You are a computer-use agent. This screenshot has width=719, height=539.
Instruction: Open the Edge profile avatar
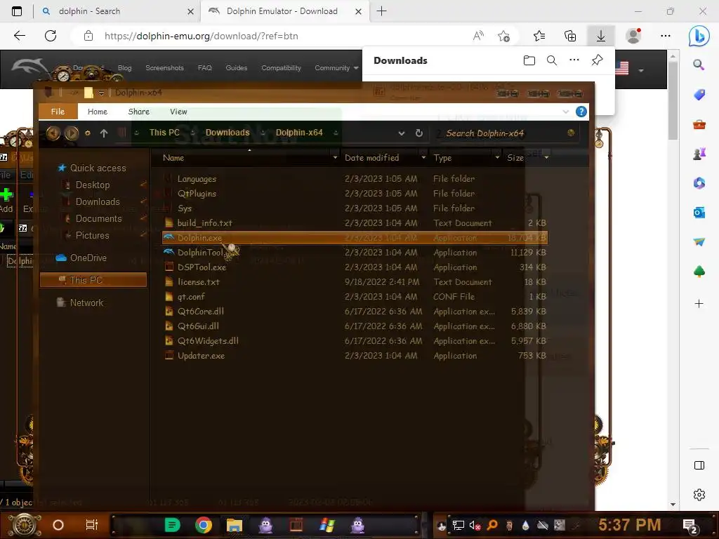633,36
